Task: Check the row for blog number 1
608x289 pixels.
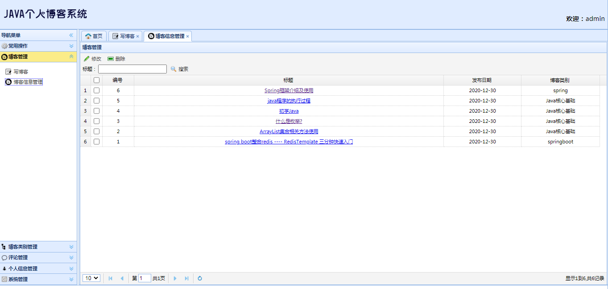Action: coord(96,142)
